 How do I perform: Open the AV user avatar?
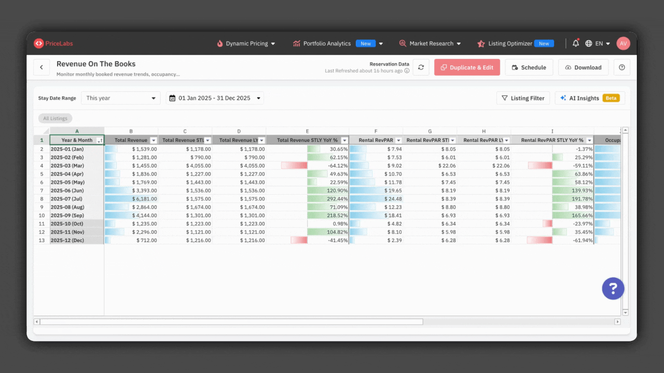(x=623, y=44)
